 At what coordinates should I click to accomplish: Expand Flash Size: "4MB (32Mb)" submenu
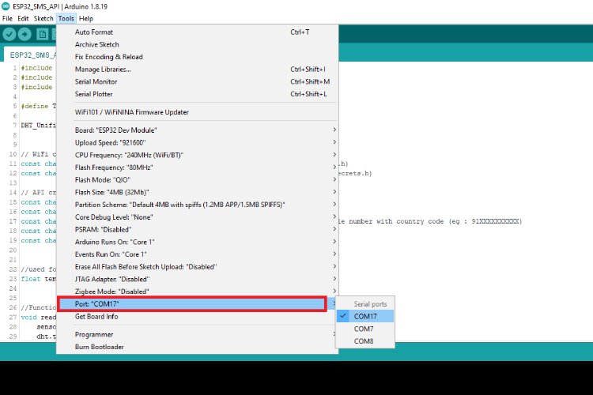point(198,193)
